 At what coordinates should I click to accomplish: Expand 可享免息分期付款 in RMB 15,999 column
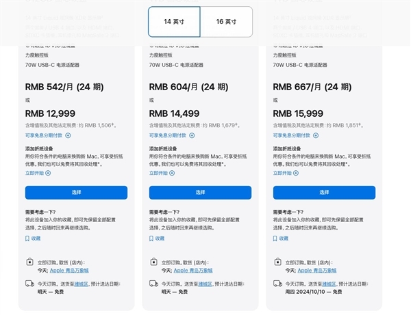click(x=316, y=135)
